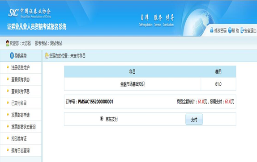Click the 导航菜单 round blue icon
The height and width of the screenshot is (162, 257).
click(x=12, y=55)
